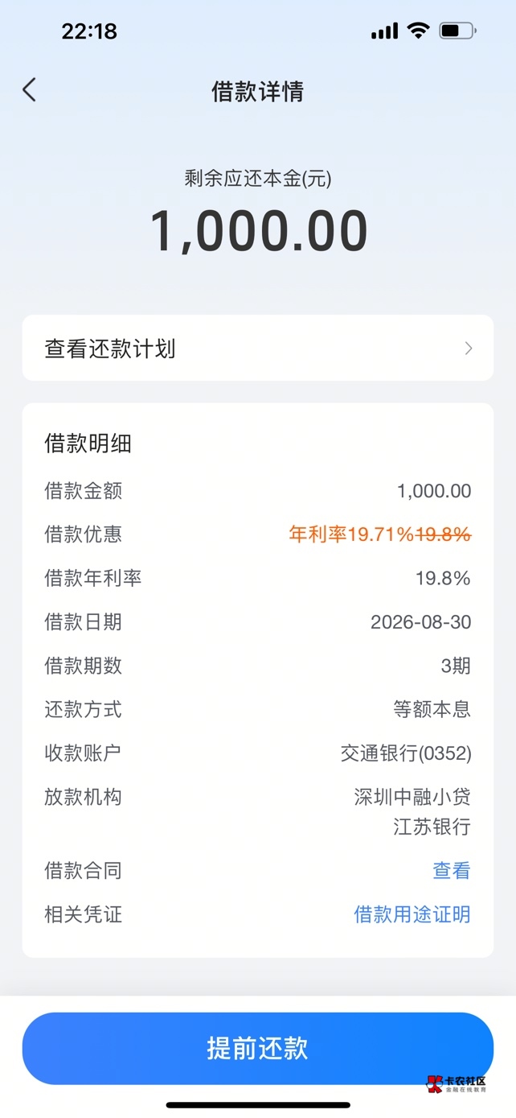
Task: Tap the home indicator bar at the bottom
Action: click(258, 1105)
